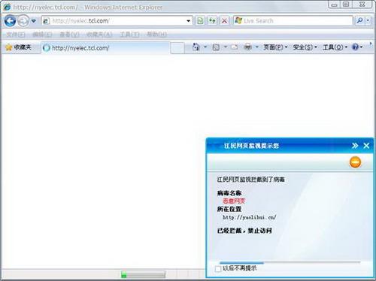
Task: Expand the popup with the double chevron
Action: click(355, 146)
